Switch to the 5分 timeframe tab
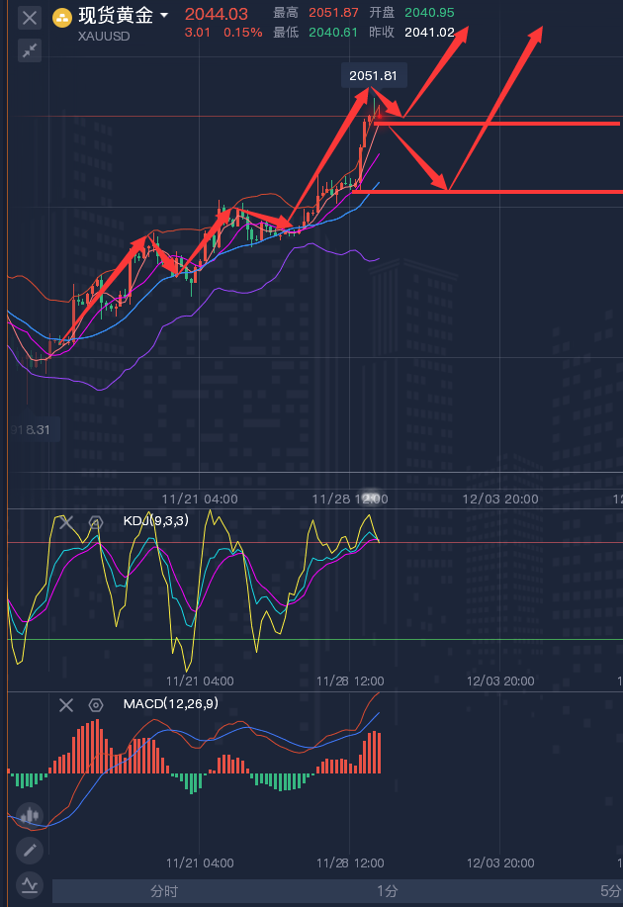The width and height of the screenshot is (623, 907). coord(610,891)
